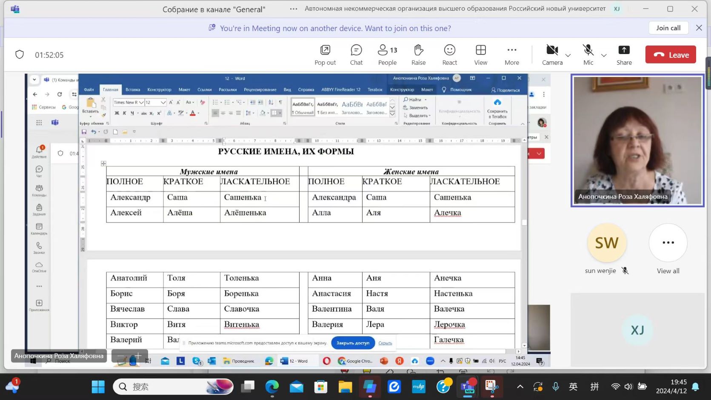
Task: Leave the meeting
Action: pyautogui.click(x=671, y=54)
